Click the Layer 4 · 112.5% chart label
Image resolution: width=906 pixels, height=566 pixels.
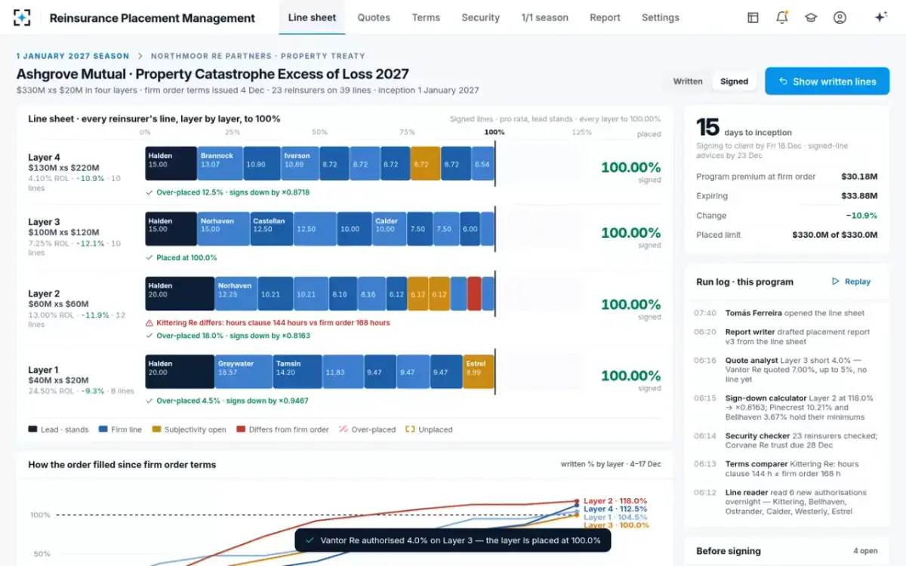point(616,509)
